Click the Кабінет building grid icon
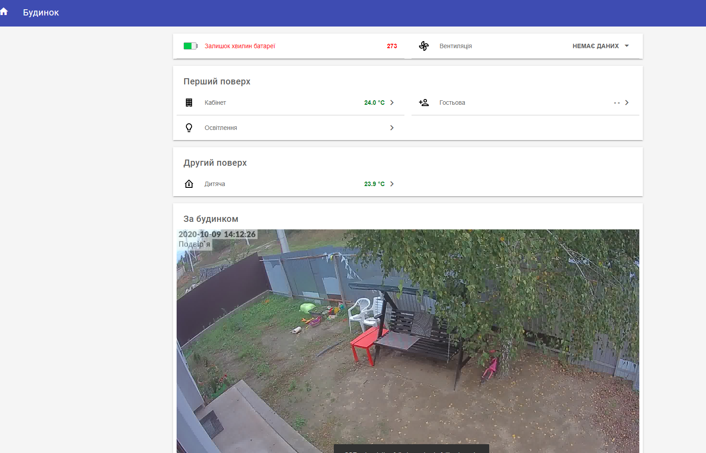This screenshot has width=706, height=453. (x=189, y=103)
